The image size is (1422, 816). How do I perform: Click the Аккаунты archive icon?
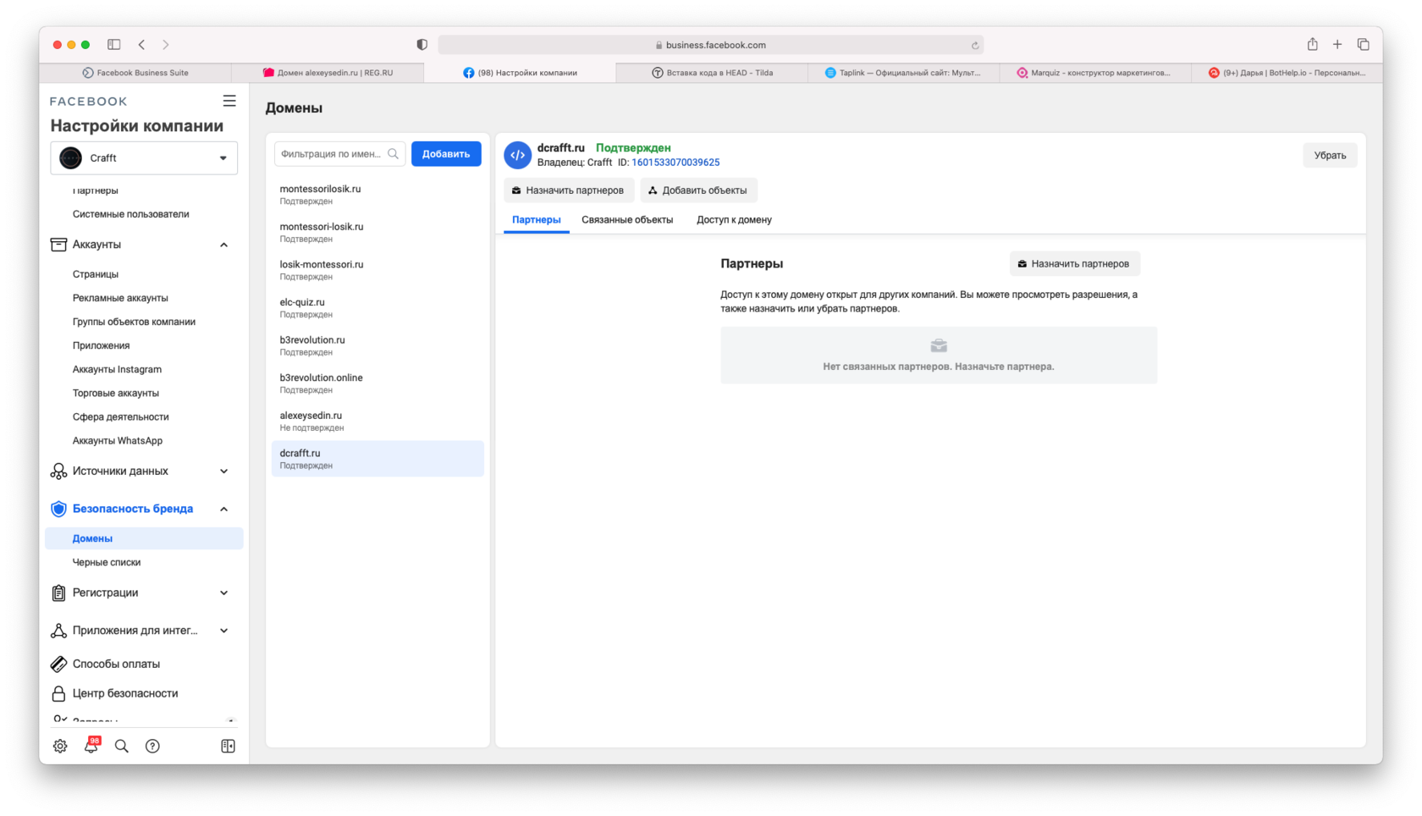pos(58,245)
